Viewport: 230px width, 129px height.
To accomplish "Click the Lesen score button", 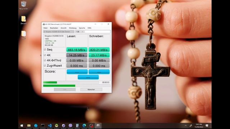I will (x=77, y=72).
